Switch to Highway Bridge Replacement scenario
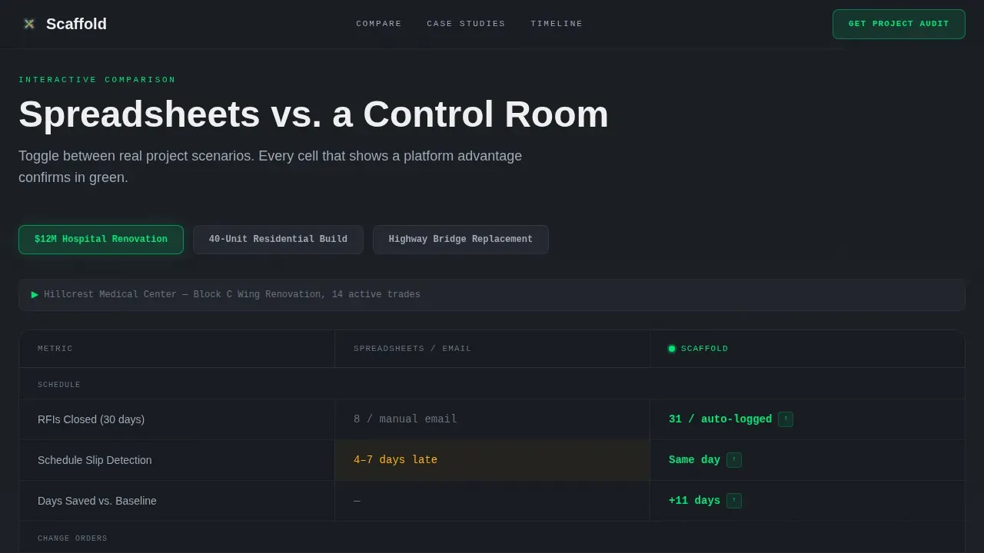The width and height of the screenshot is (984, 553). [x=460, y=240]
